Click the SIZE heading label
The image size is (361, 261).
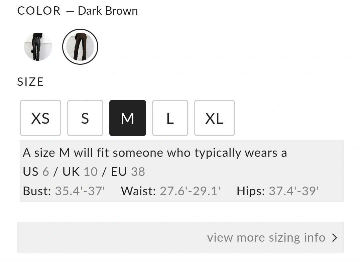[x=30, y=82]
